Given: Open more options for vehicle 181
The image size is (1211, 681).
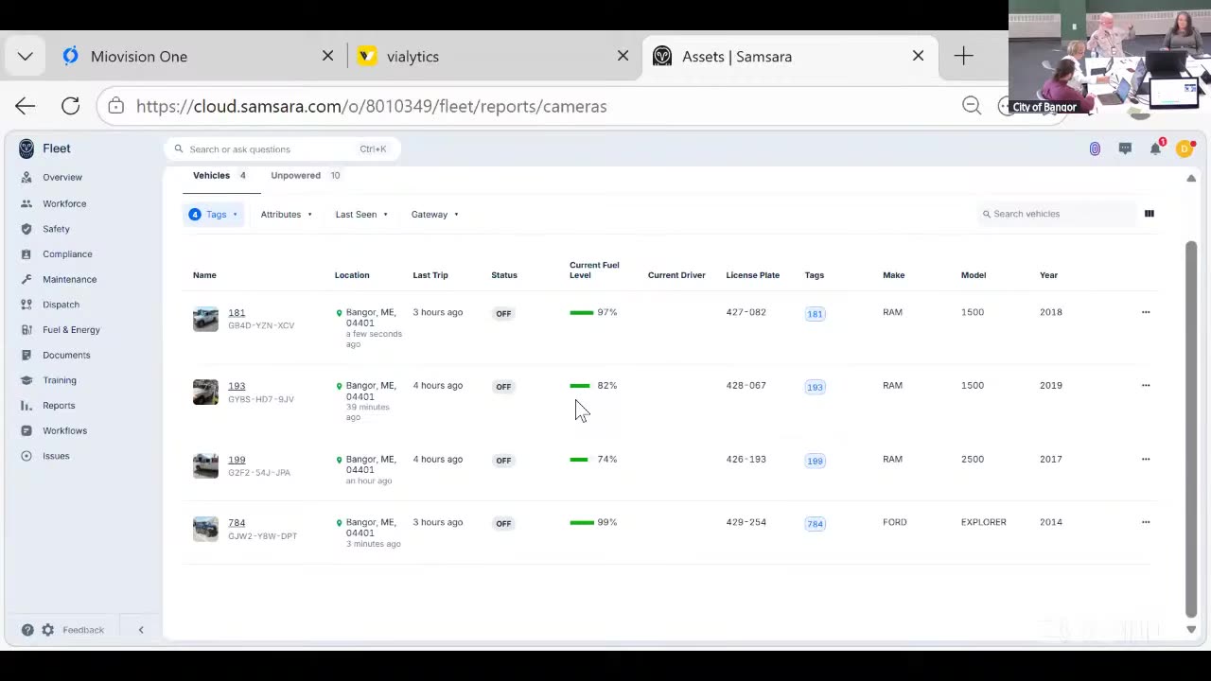Looking at the screenshot, I should click(1146, 312).
